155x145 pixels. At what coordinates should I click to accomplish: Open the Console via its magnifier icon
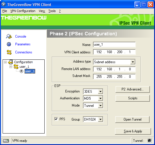coord(9,36)
